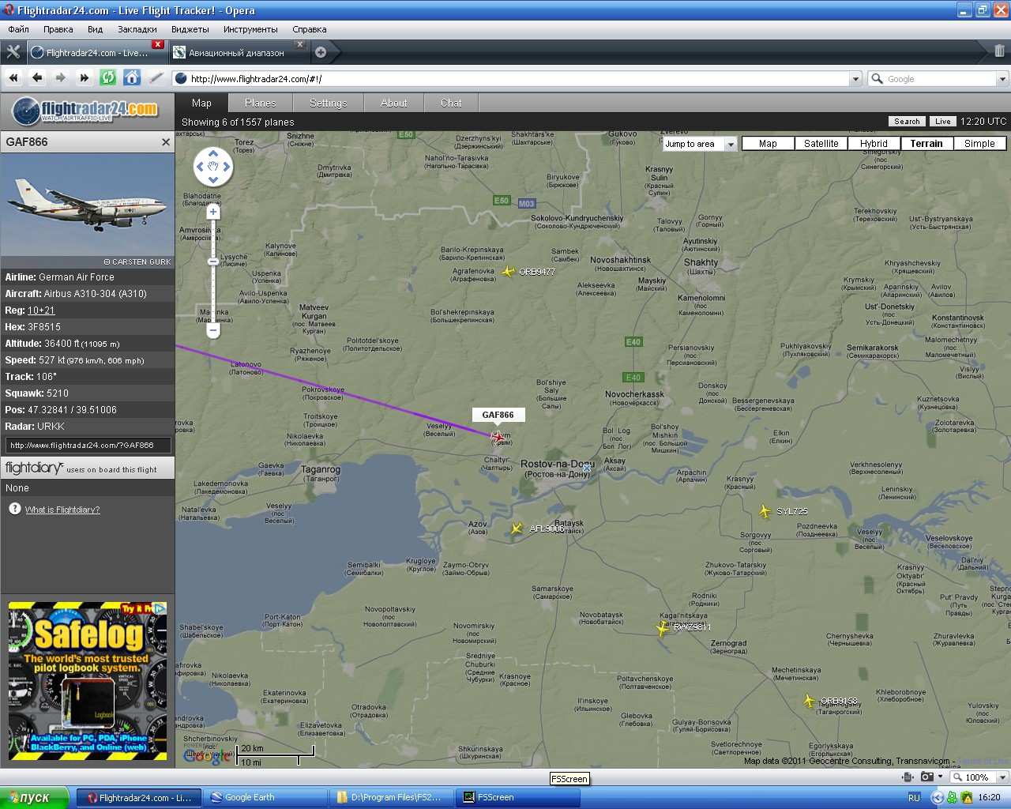Open the Закладки menu
Image resolution: width=1011 pixels, height=809 pixels.
tap(137, 29)
